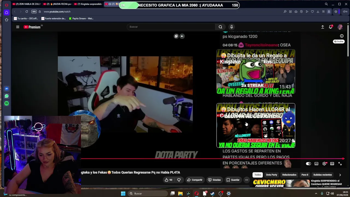The height and width of the screenshot is (197, 350).
Task: Show the video info cards icon
Action: (342, 36)
